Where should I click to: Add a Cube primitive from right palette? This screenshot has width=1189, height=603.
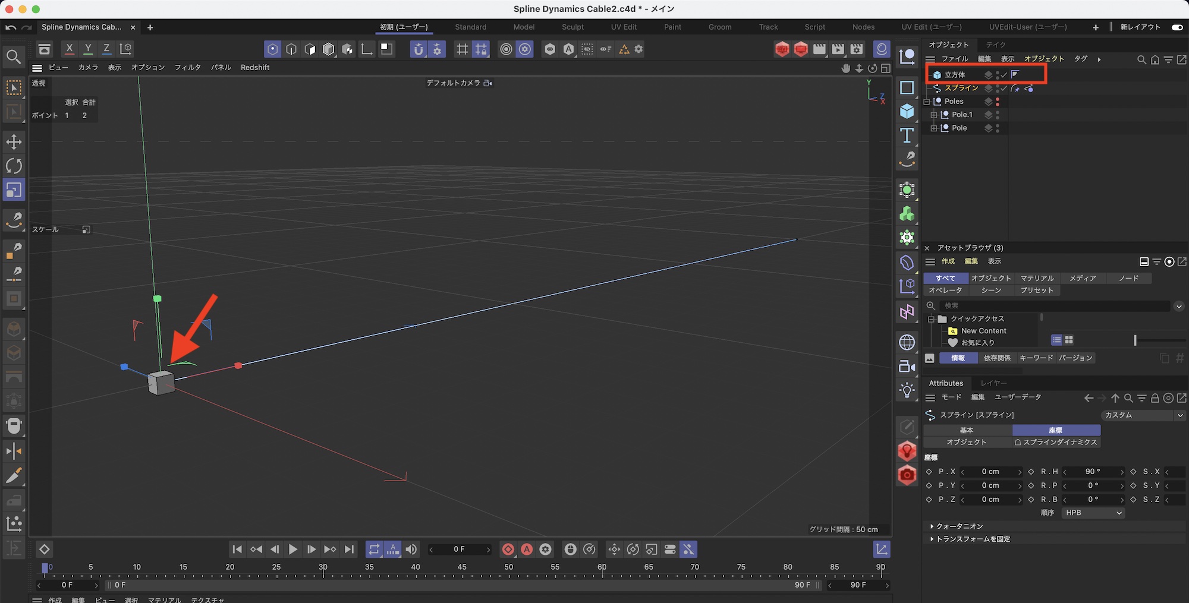[907, 111]
